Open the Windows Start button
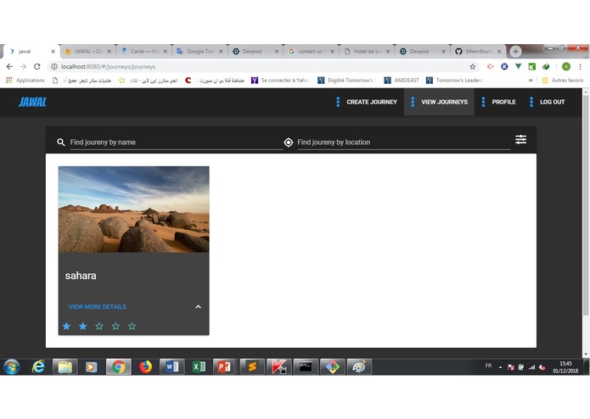Image resolution: width=590 pixels, height=419 pixels. [x=12, y=366]
